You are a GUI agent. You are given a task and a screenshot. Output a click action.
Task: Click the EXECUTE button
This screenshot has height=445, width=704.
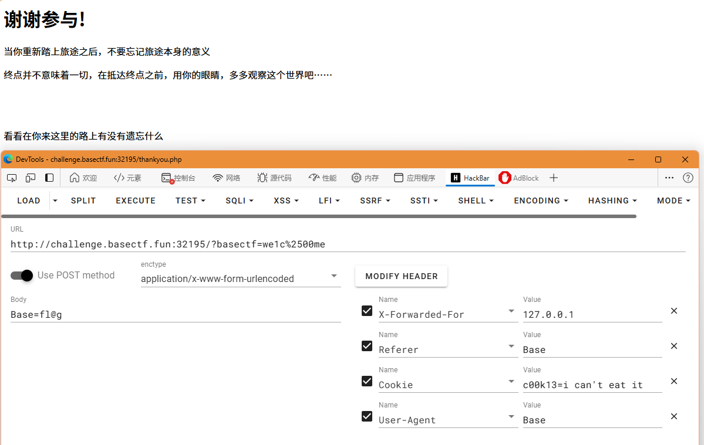136,201
